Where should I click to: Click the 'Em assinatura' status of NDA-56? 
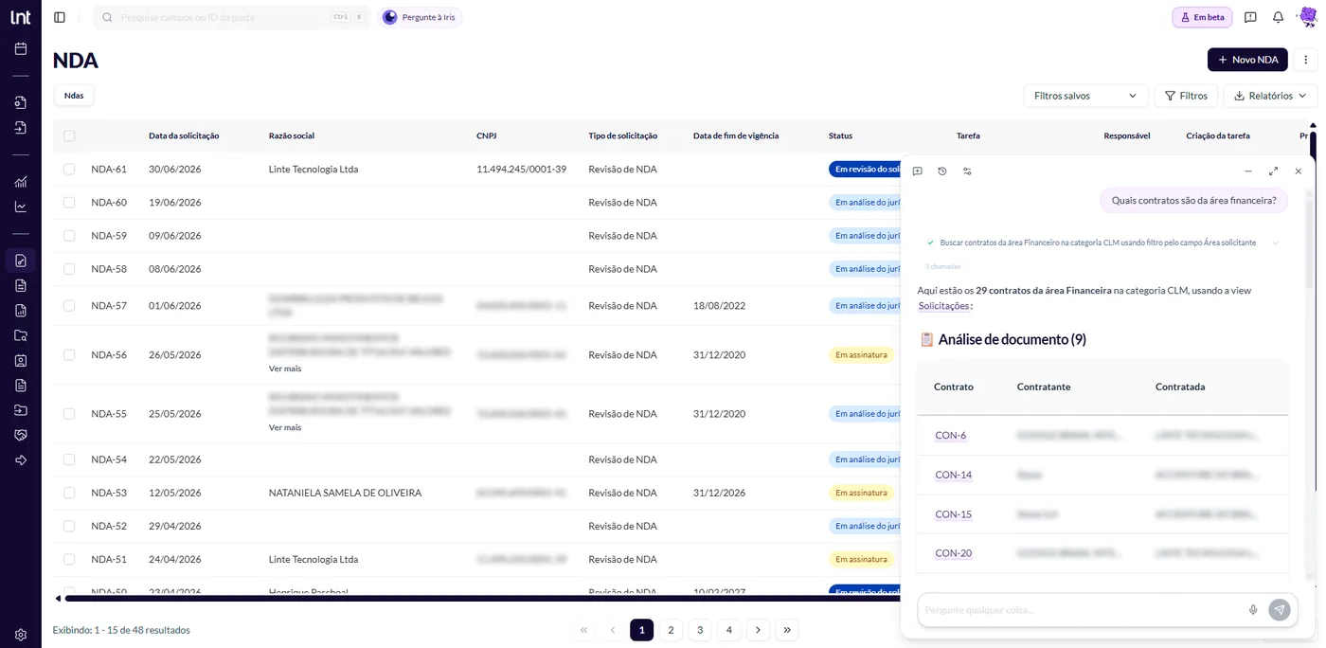[x=861, y=355]
